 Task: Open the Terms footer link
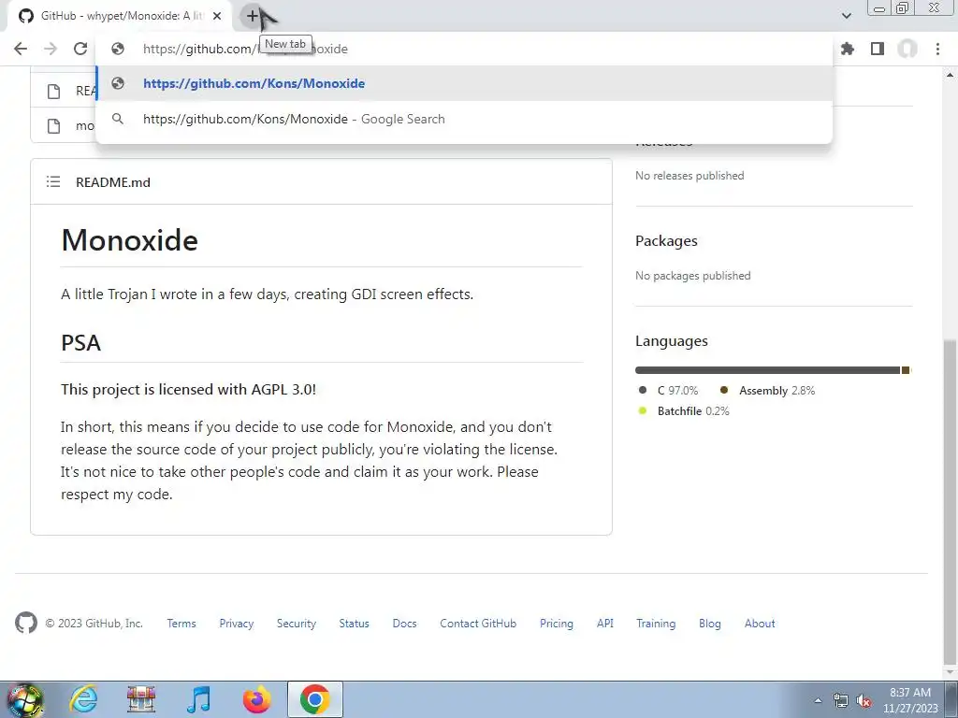181,624
